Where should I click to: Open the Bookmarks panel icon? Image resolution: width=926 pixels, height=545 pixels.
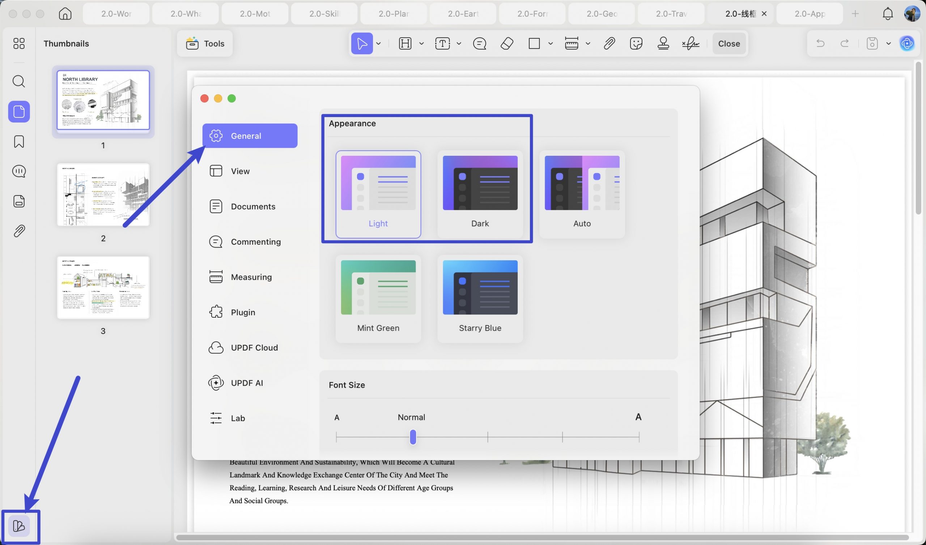[19, 141]
